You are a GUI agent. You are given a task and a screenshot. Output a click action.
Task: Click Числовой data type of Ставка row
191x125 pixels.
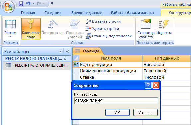pos(167,77)
